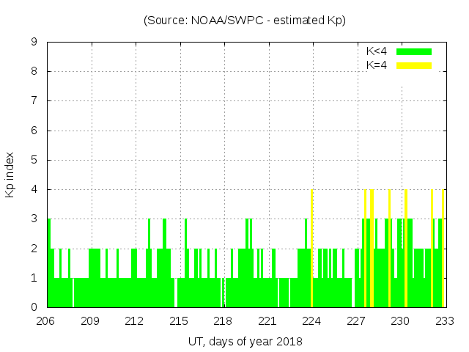
Task: Select x-axis tick label 206
Action: coord(46,321)
